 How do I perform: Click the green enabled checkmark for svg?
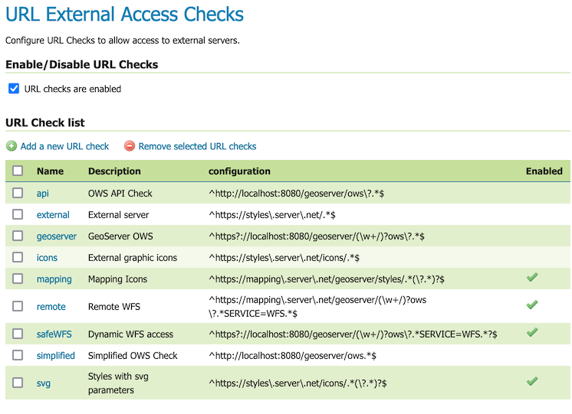532,381
